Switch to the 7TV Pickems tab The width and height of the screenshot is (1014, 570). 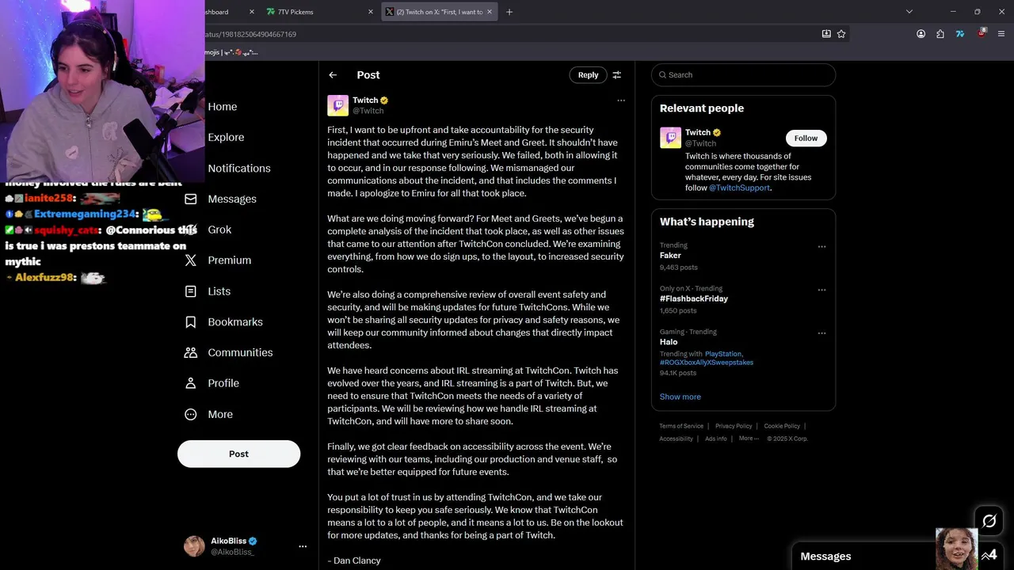[x=319, y=12]
